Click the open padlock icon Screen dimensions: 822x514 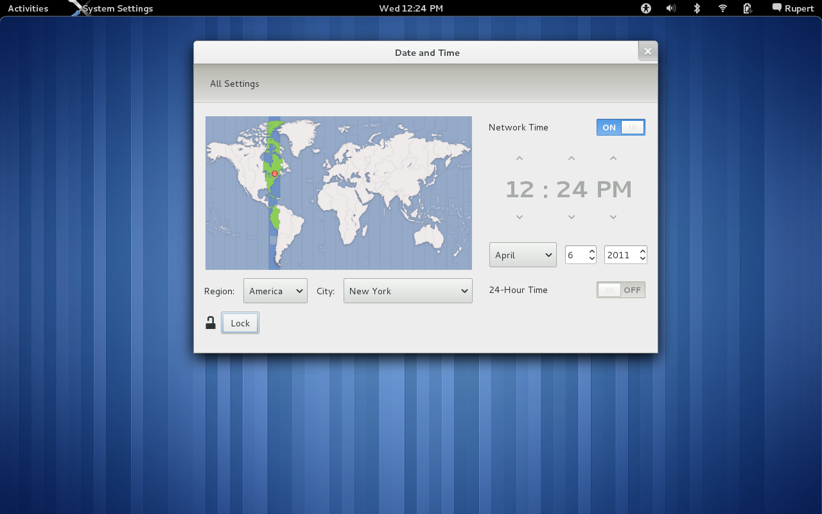(x=211, y=323)
